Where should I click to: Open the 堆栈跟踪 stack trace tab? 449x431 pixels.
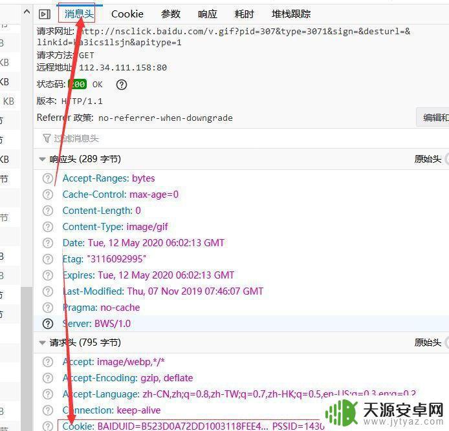[x=291, y=14]
